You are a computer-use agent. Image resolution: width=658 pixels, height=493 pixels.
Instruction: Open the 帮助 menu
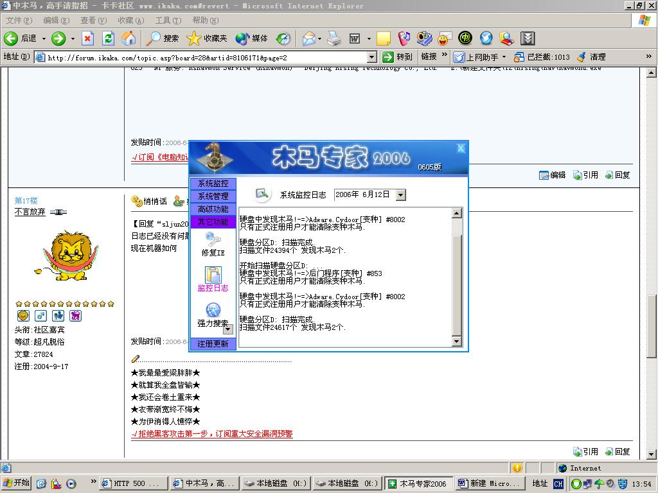[206, 20]
